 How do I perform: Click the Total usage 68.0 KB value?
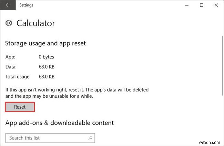46,76
